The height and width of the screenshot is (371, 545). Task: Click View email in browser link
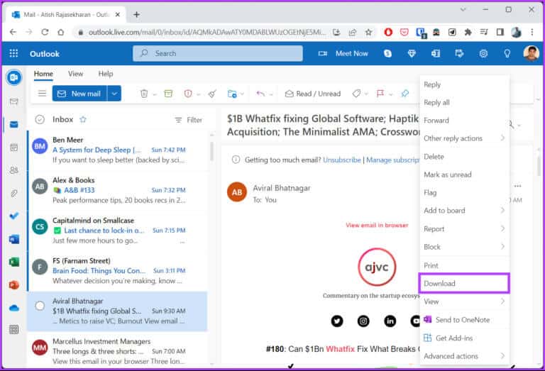pyautogui.click(x=377, y=225)
